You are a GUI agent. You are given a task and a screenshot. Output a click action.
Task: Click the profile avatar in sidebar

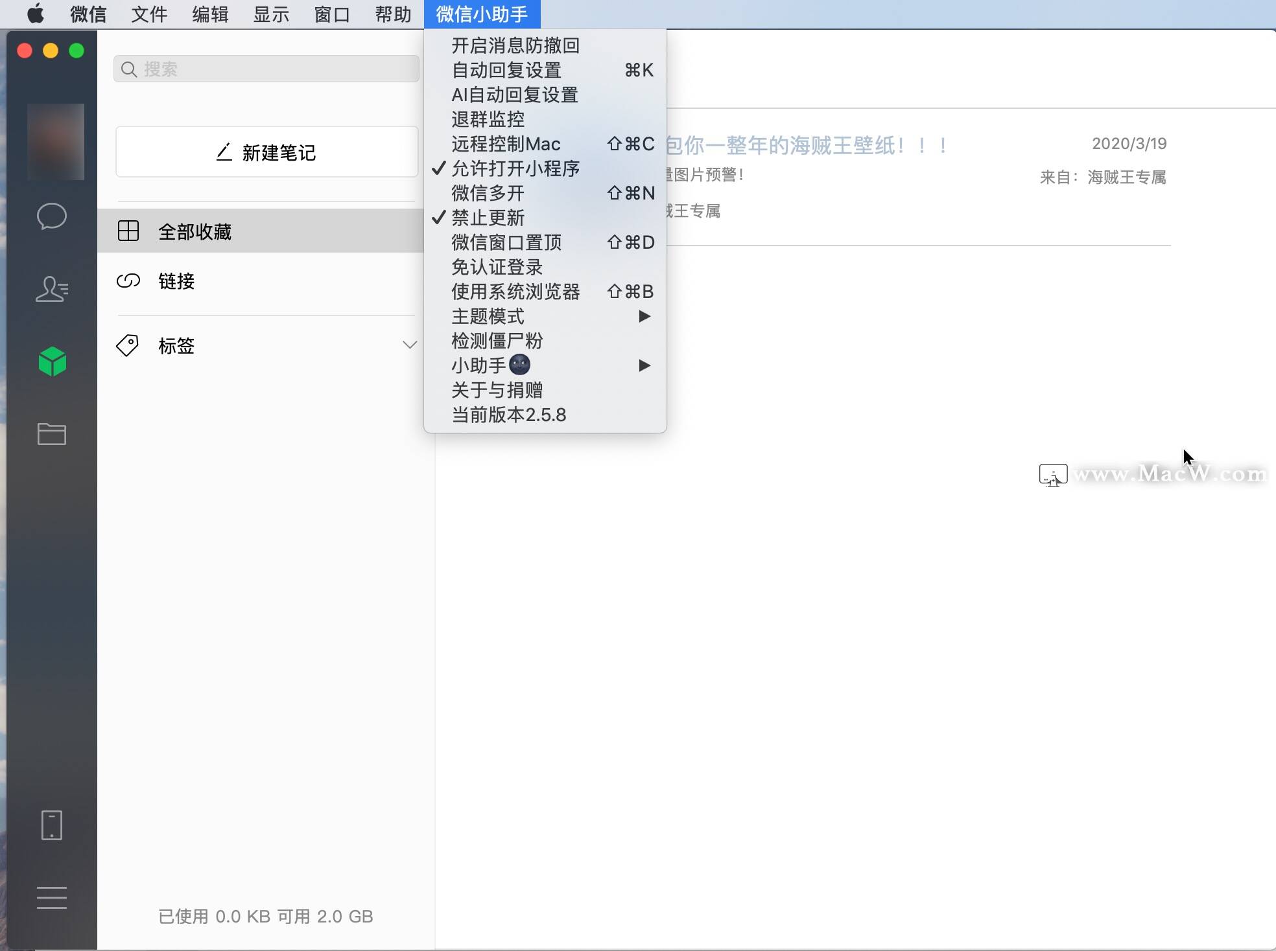pos(56,142)
